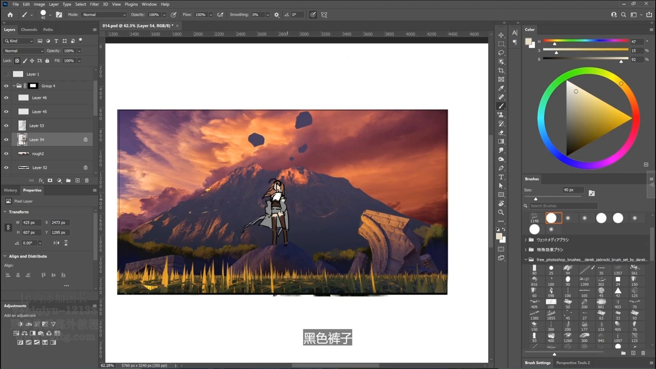Toggle symmetry paint butterfly icon
This screenshot has width=656, height=369.
(x=324, y=15)
